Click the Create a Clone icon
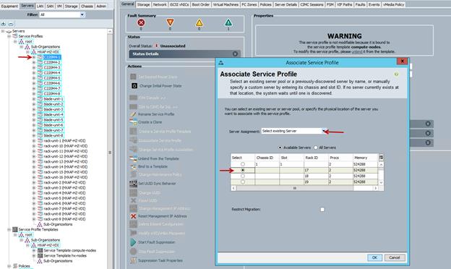The image size is (451, 269). pos(133,122)
